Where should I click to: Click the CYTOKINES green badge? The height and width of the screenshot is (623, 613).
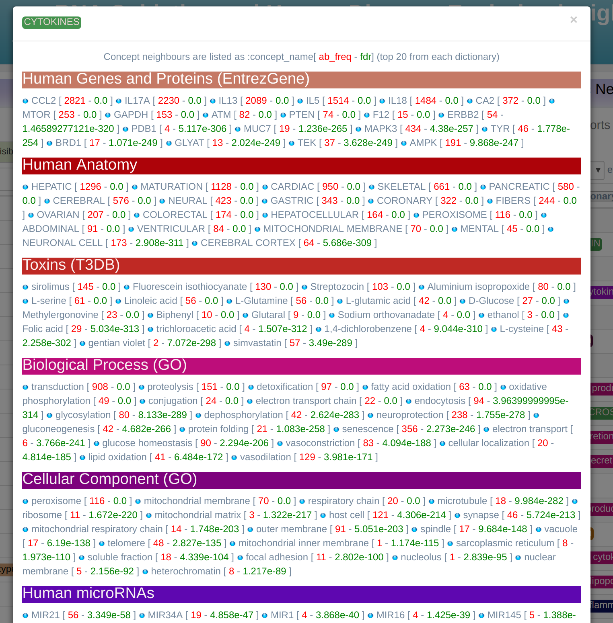click(52, 22)
